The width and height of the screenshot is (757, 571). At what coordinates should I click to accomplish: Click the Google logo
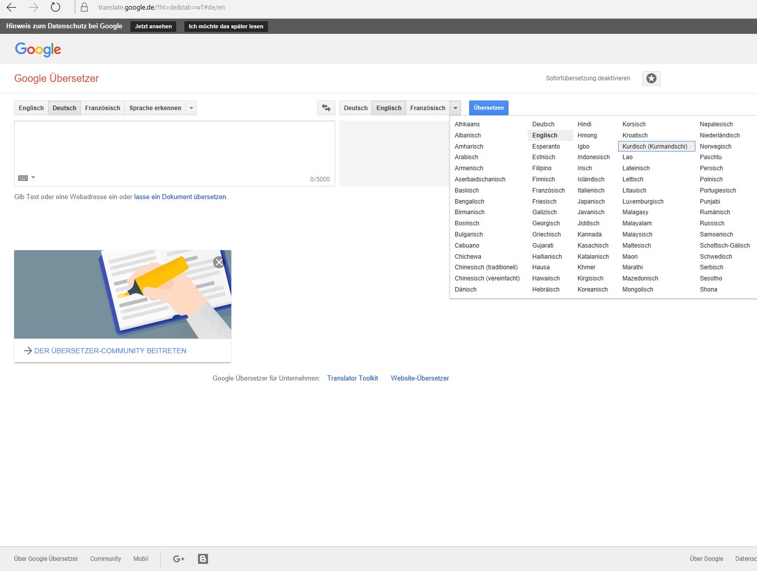38,49
